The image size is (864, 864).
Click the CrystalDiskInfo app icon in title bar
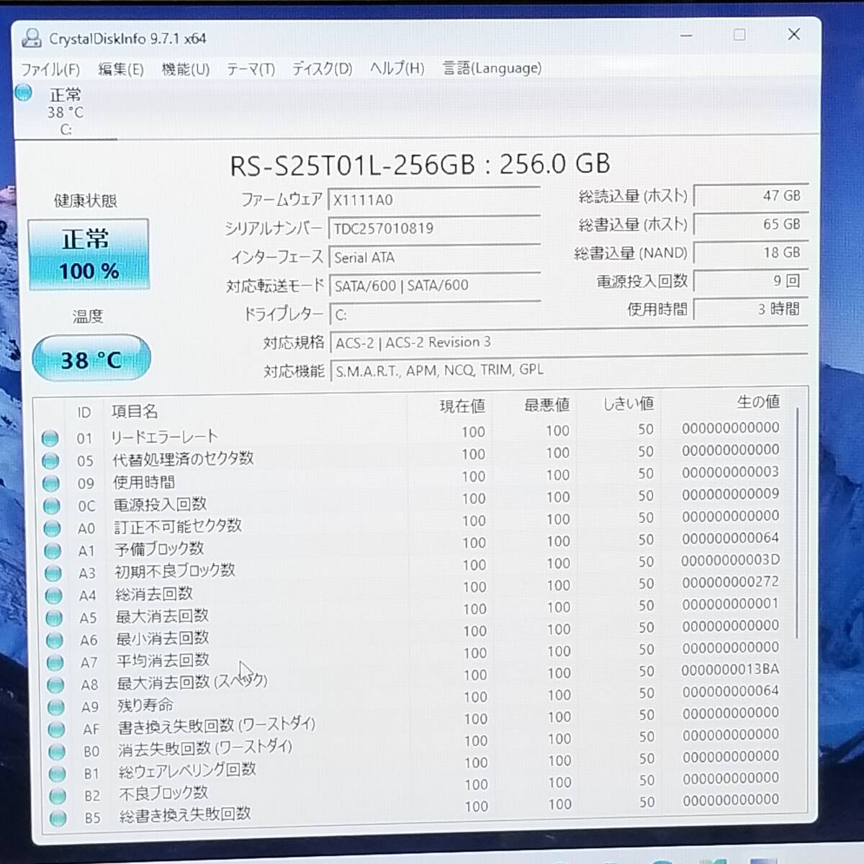click(31, 38)
